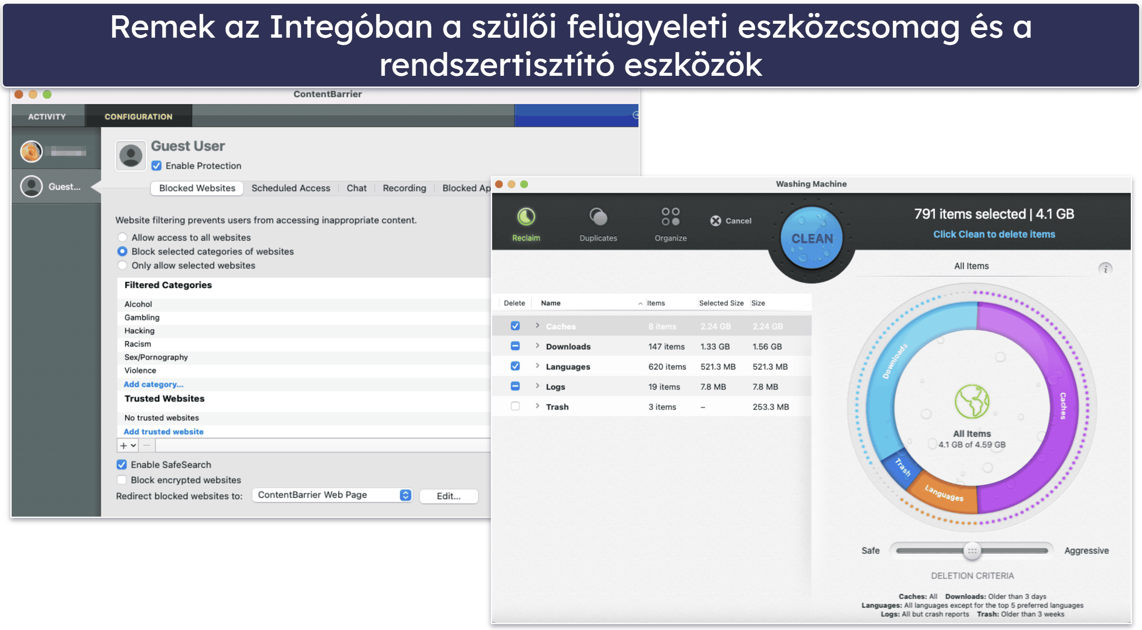The image size is (1142, 630).
Task: Sort by the Name column header
Action: pyautogui.click(x=588, y=303)
